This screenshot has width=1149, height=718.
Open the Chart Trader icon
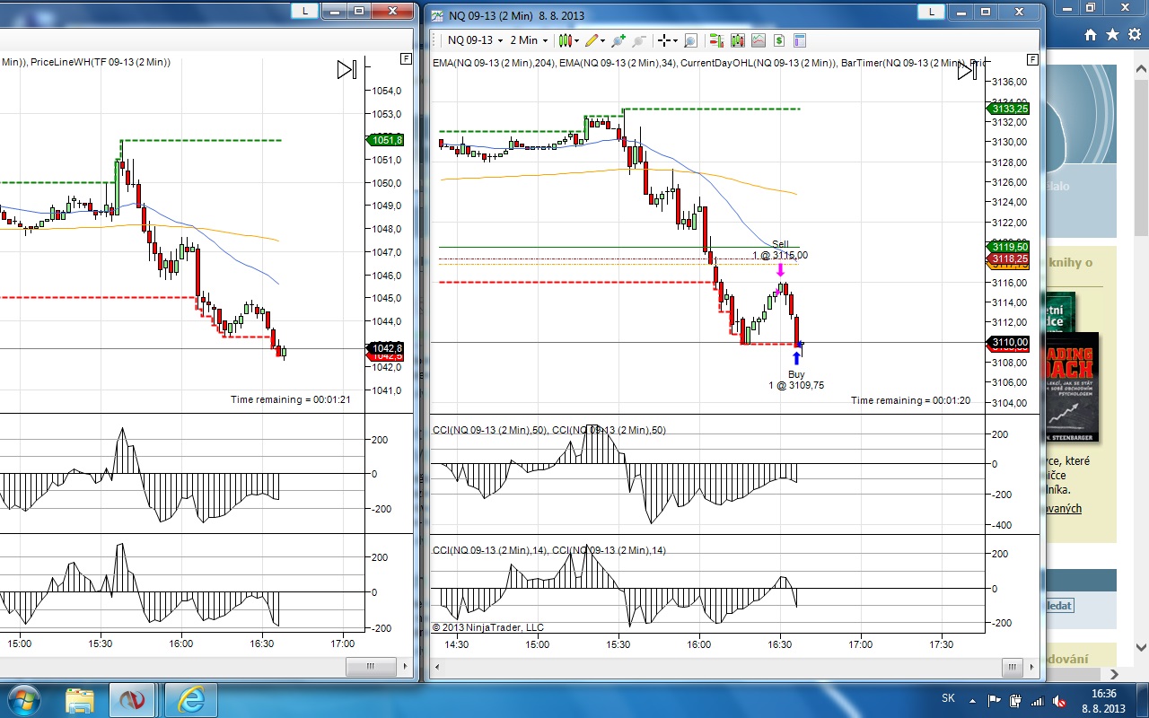click(716, 40)
